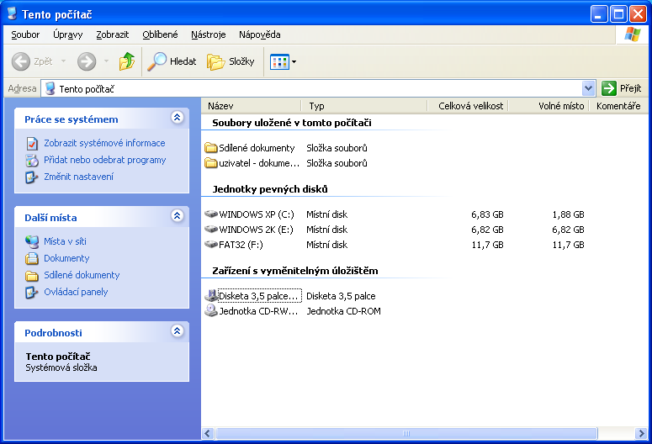
Task: Sort by the Název column header
Action: (252, 106)
